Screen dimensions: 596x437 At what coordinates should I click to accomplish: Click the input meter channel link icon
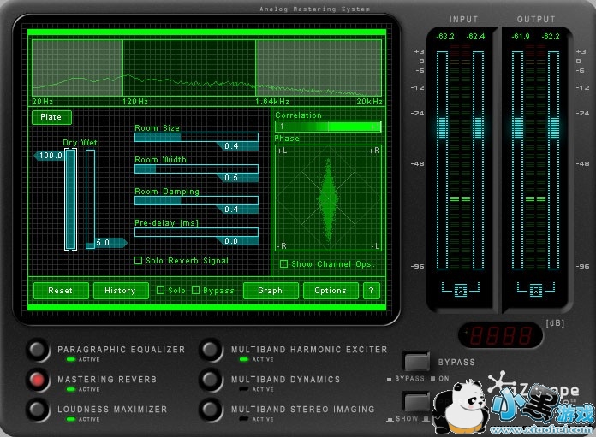(461, 290)
